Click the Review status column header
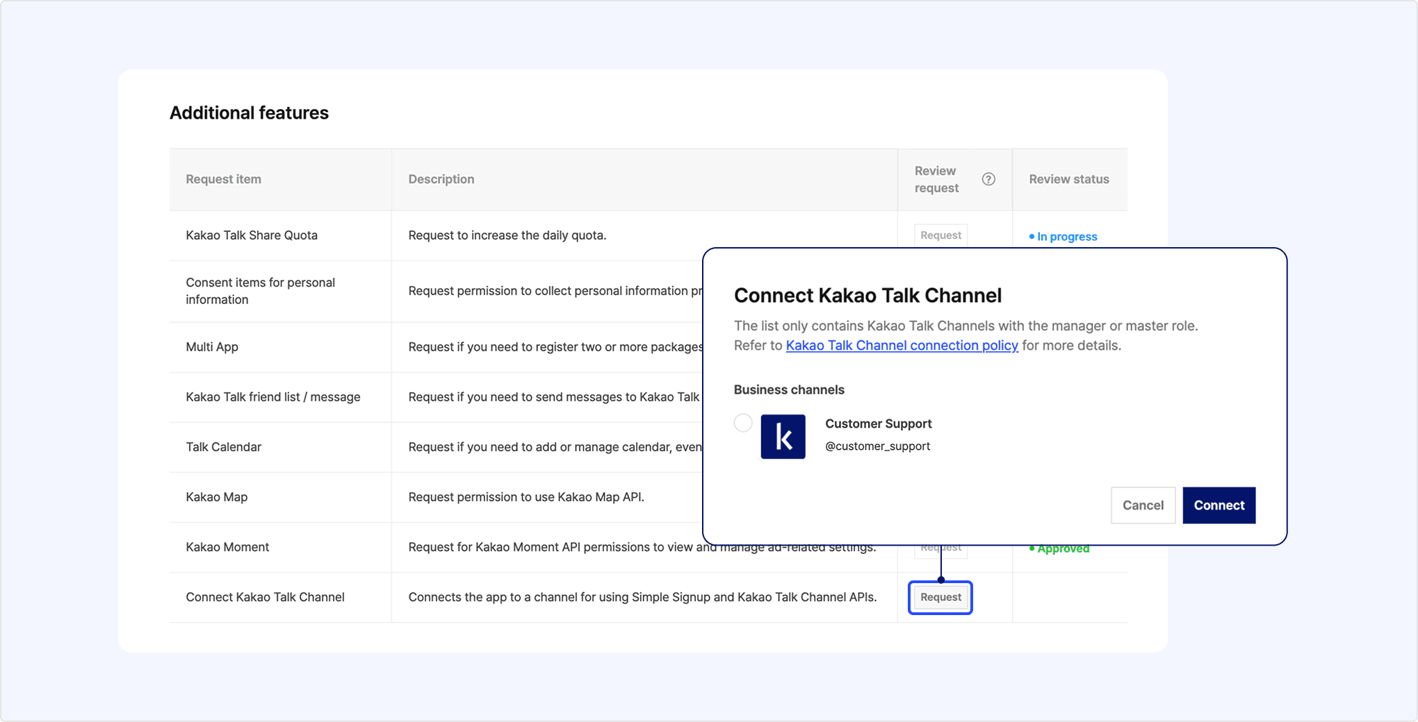Viewport: 1418px width, 722px height. click(x=1068, y=179)
